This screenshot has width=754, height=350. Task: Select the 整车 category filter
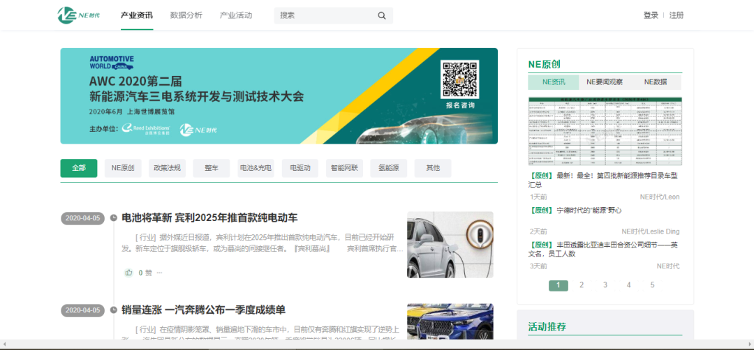(211, 168)
